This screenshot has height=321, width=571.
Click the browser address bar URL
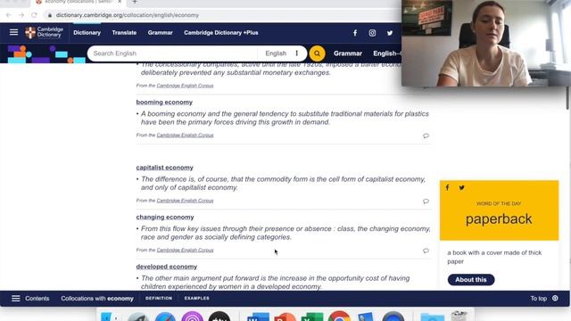point(128,15)
